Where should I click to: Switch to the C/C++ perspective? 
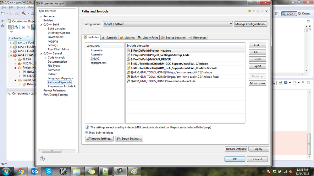(289, 13)
